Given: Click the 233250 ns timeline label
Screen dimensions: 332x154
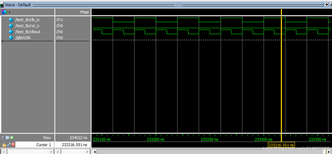Looking at the screenshot, I should [x=209, y=140].
